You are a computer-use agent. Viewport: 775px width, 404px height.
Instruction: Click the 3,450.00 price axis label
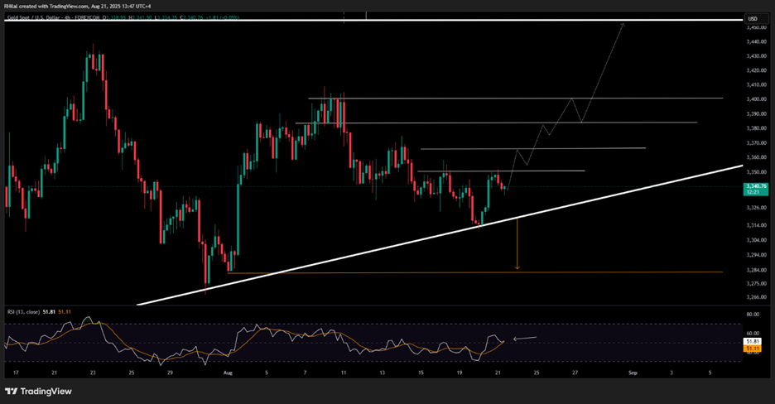pyautogui.click(x=756, y=27)
